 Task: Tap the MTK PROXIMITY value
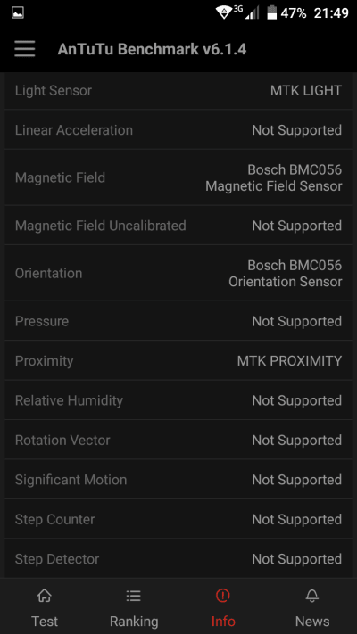coord(289,360)
